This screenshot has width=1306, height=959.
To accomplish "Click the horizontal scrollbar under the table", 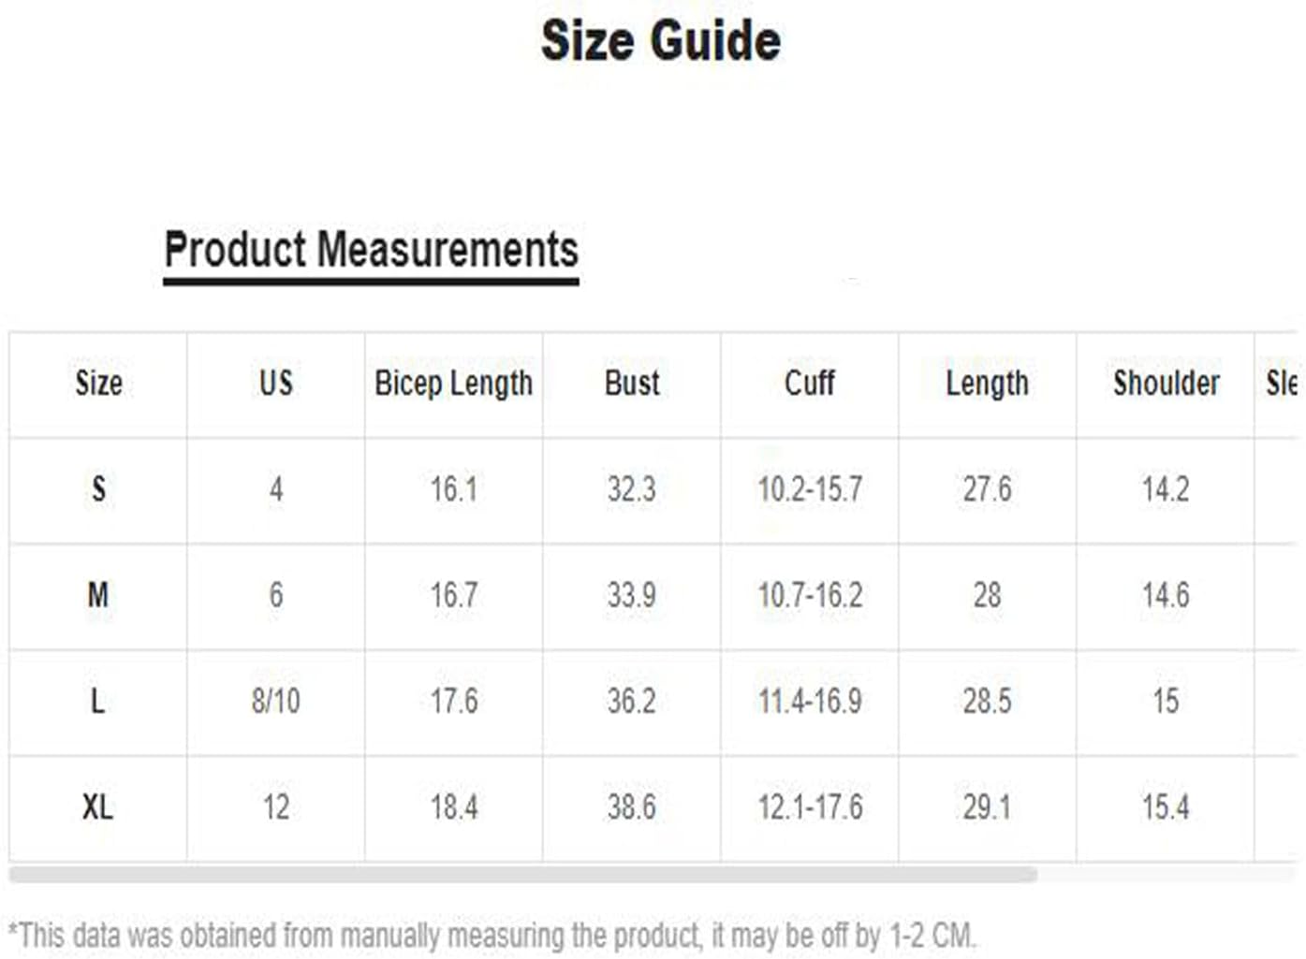I will click(522, 875).
